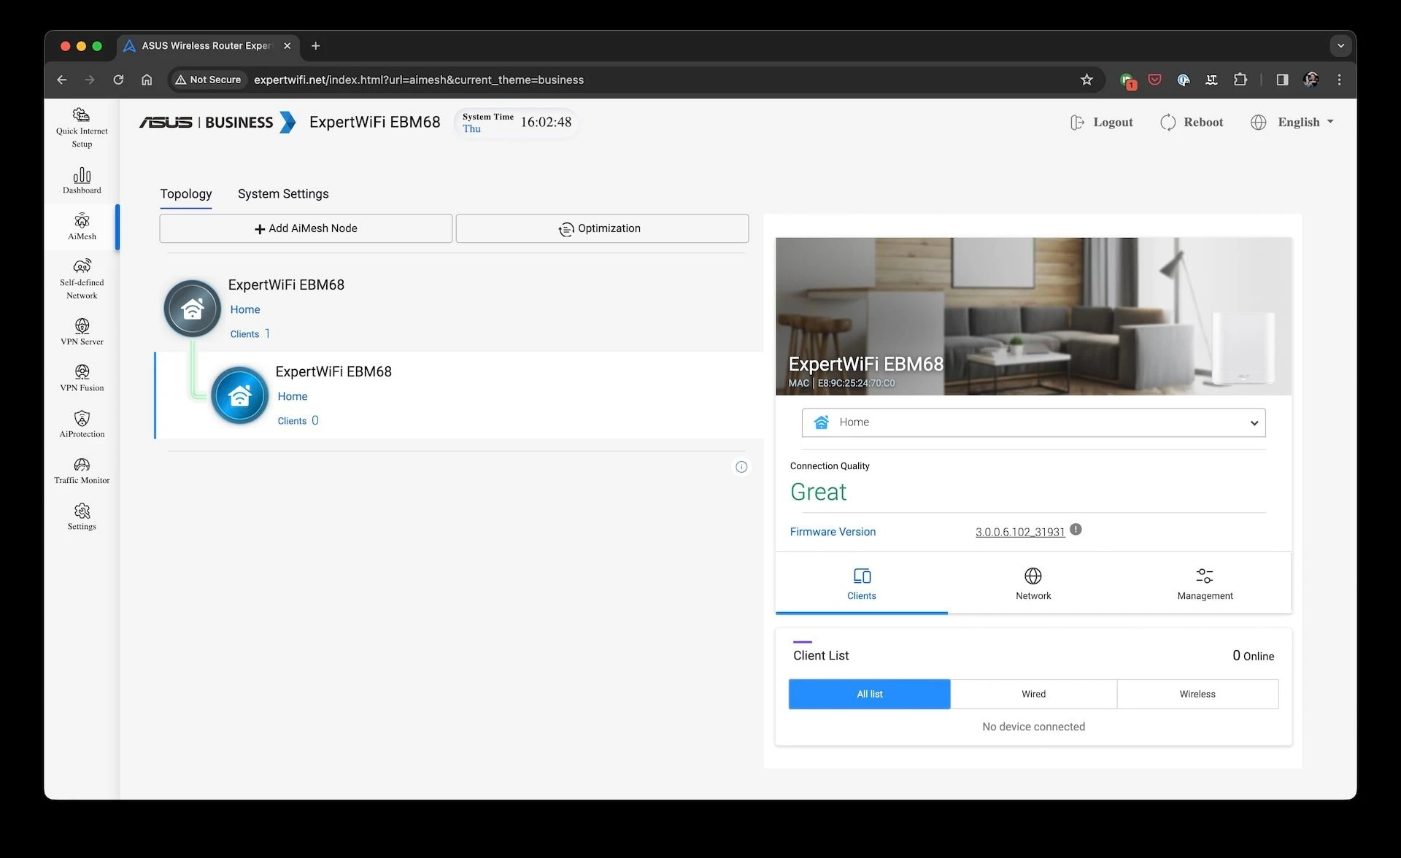Image resolution: width=1401 pixels, height=858 pixels.
Task: Select the AiMesh sidebar icon
Action: point(82,227)
